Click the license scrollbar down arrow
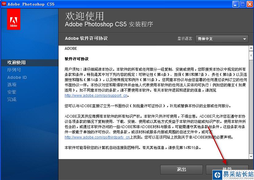The height and width of the screenshot is (180, 254). coord(251,156)
